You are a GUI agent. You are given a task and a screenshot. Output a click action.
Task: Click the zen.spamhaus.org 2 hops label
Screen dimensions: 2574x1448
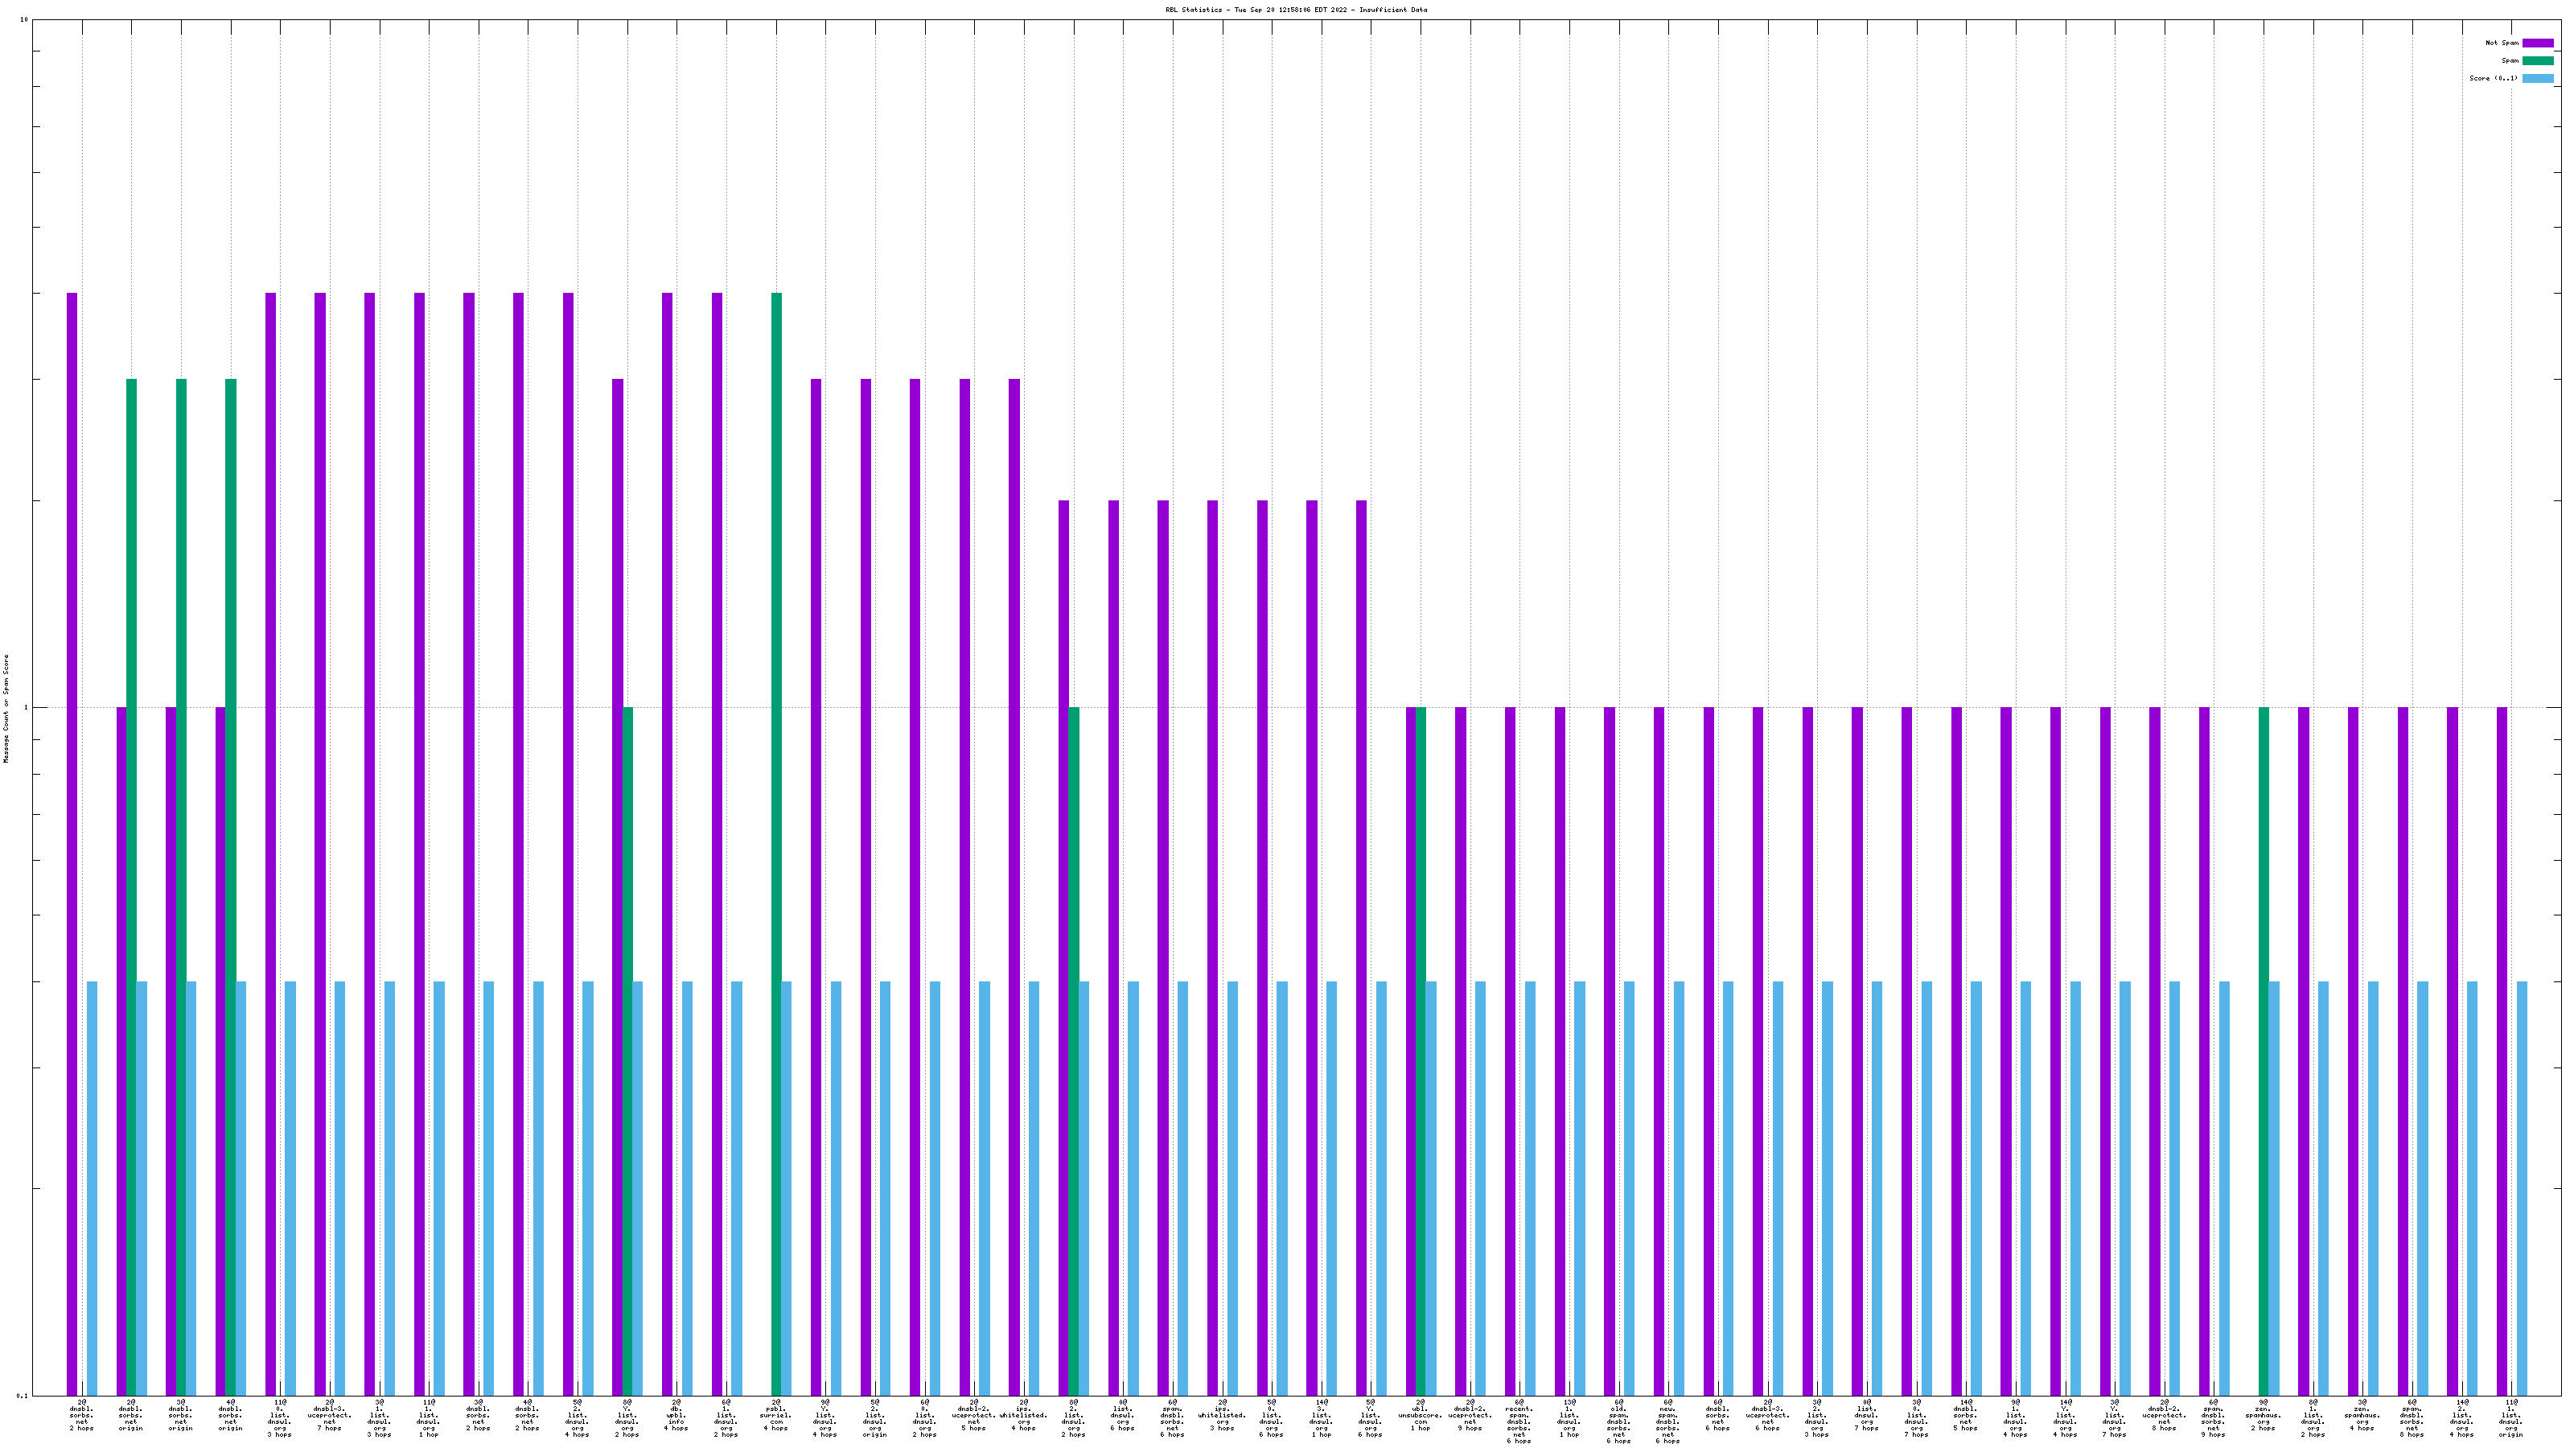2264,1415
